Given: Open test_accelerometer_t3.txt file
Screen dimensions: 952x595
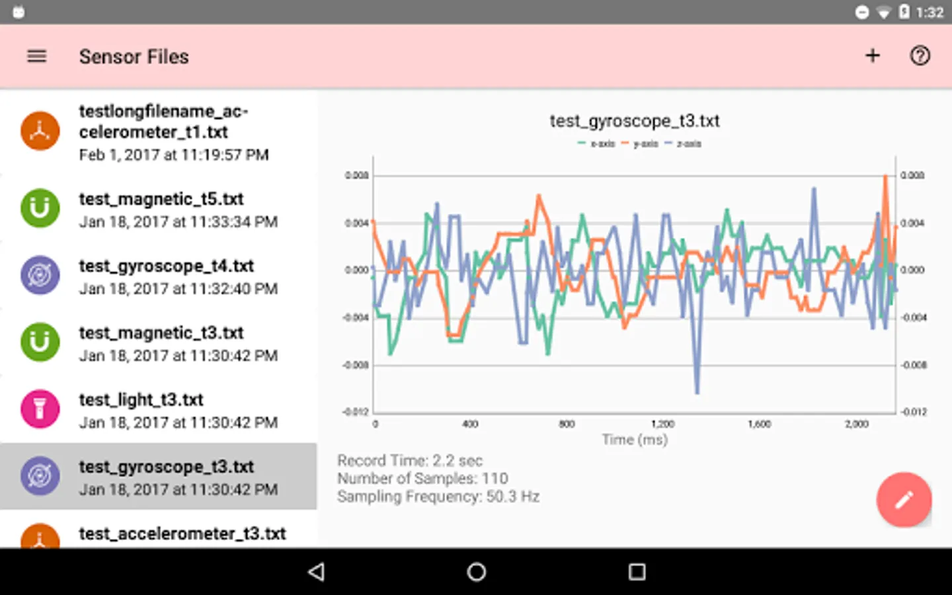Looking at the screenshot, I should 159,530.
